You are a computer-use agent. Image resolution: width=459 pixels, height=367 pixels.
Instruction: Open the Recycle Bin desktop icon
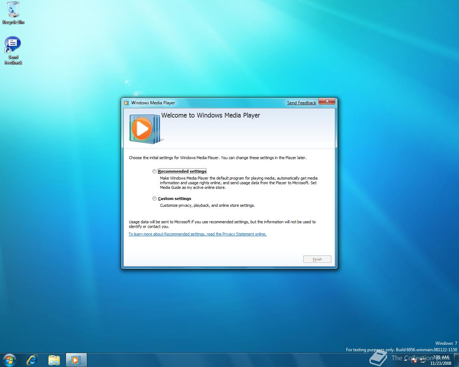[13, 13]
